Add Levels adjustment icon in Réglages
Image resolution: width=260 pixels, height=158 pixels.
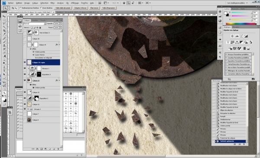pyautogui.click(x=237, y=36)
